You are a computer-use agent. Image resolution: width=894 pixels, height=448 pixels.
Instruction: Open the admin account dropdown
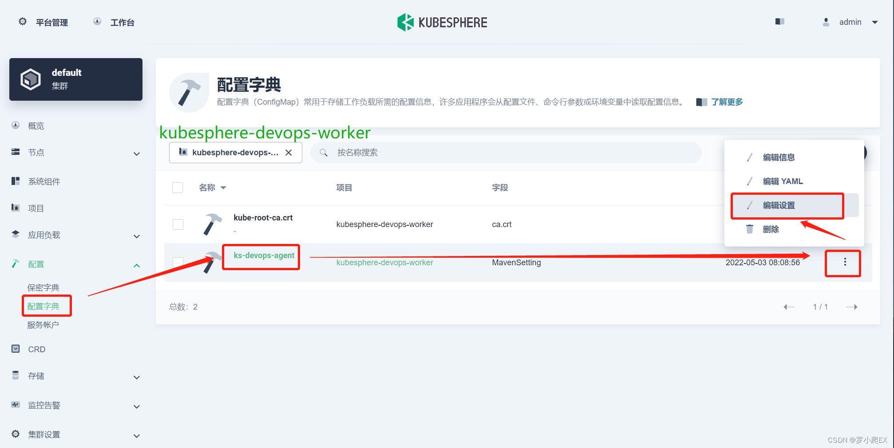click(850, 22)
